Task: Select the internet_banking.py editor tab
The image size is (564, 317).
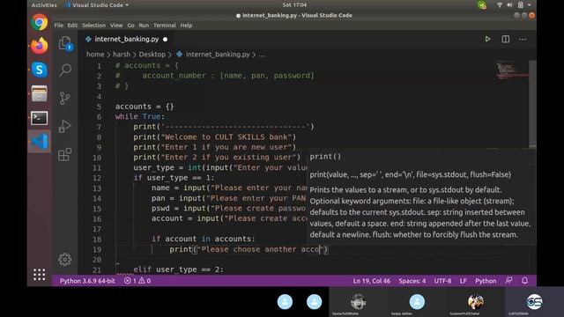Action: pyautogui.click(x=127, y=39)
